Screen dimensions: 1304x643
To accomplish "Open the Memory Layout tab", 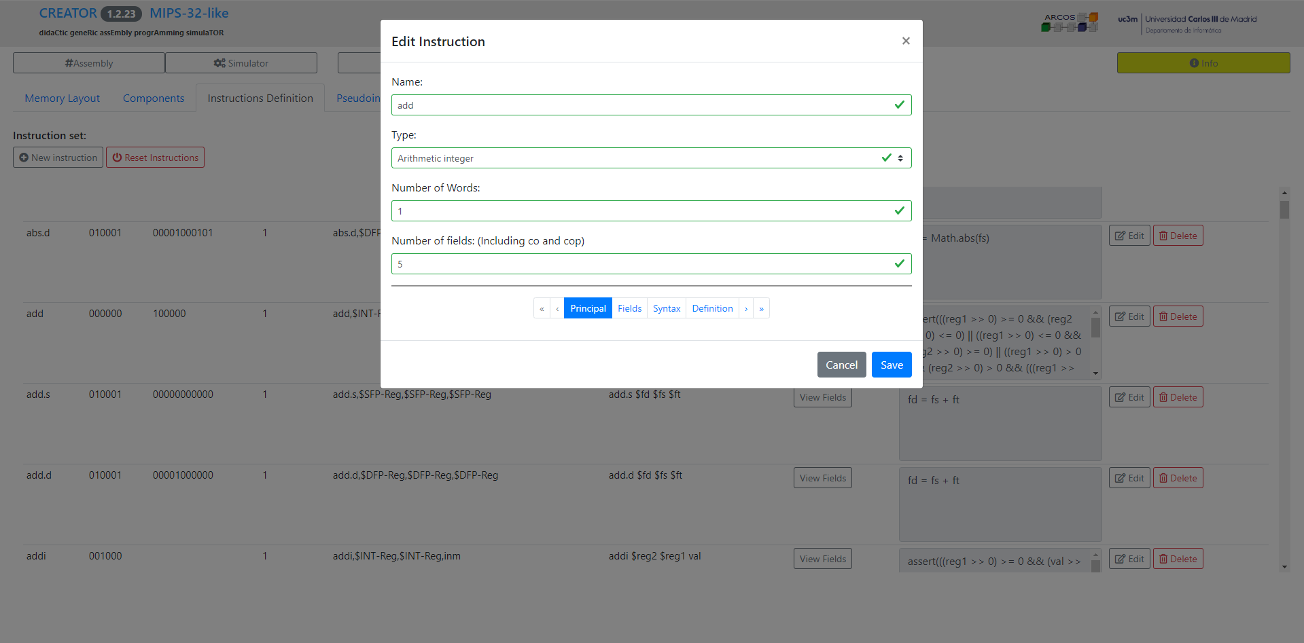I will coord(62,98).
